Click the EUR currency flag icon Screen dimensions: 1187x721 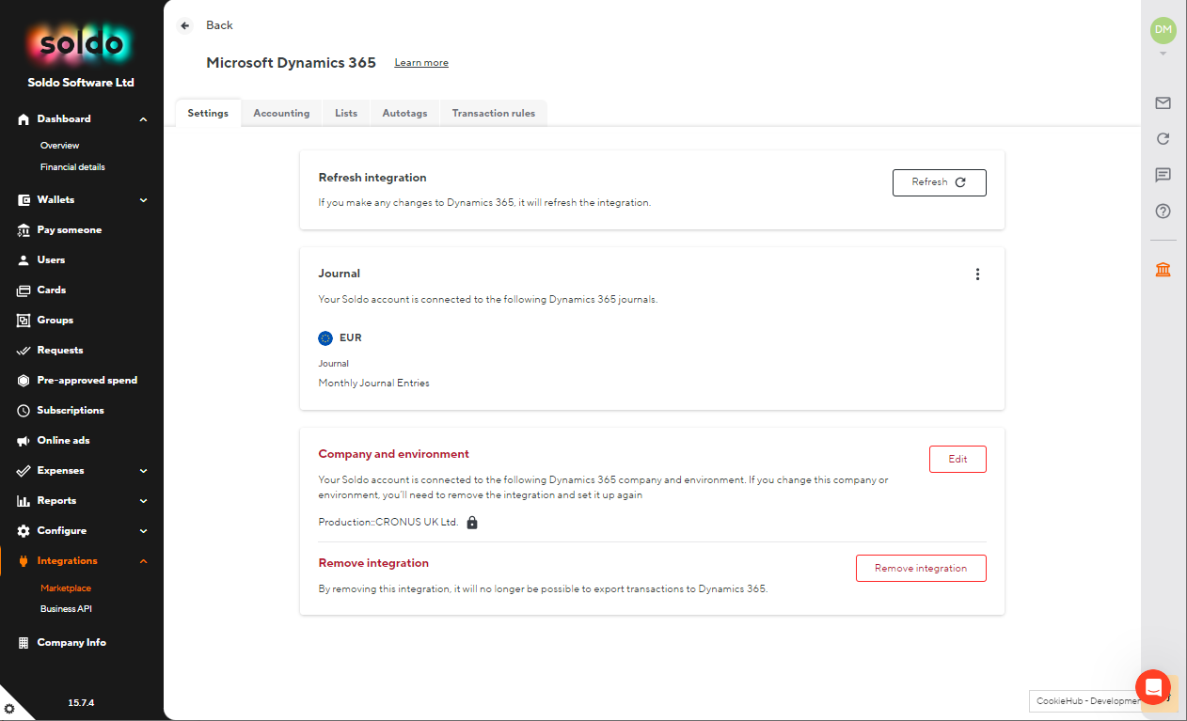(325, 338)
